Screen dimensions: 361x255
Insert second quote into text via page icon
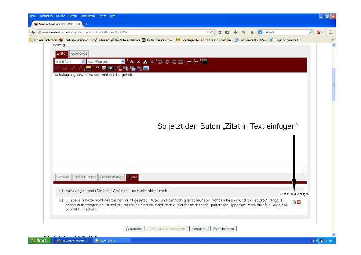[294, 202]
